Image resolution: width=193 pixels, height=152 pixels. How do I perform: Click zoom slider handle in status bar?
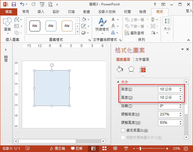140,149
